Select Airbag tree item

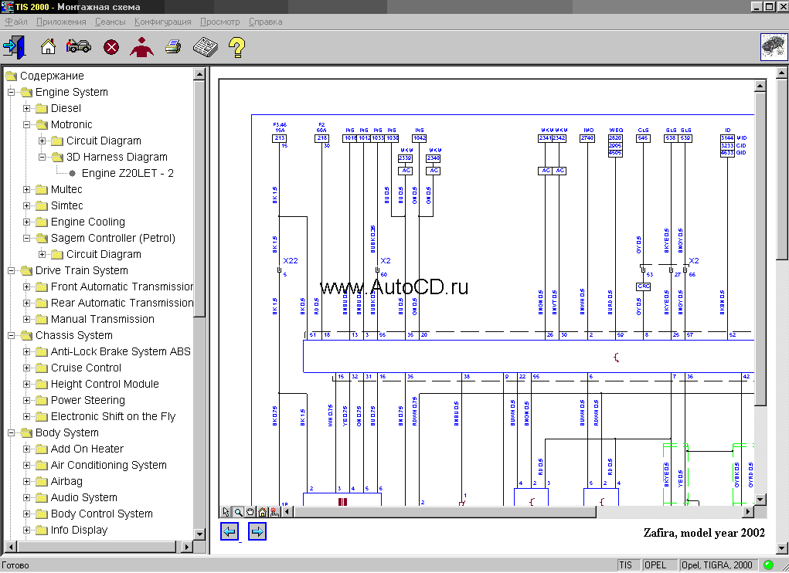66,482
